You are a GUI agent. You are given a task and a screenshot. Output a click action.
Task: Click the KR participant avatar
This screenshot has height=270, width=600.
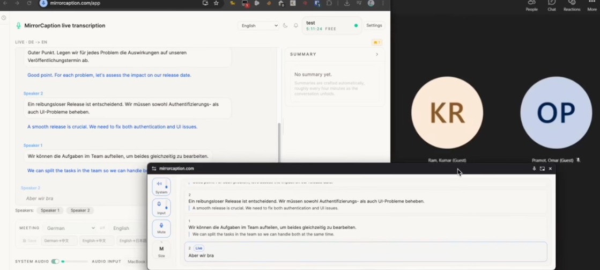[447, 113]
